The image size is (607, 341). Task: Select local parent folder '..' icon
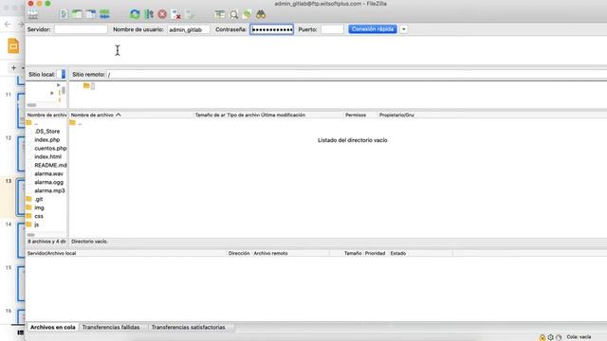tap(29, 123)
